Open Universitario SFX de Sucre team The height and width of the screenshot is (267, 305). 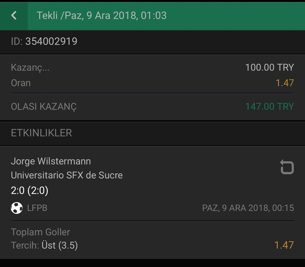(67, 175)
